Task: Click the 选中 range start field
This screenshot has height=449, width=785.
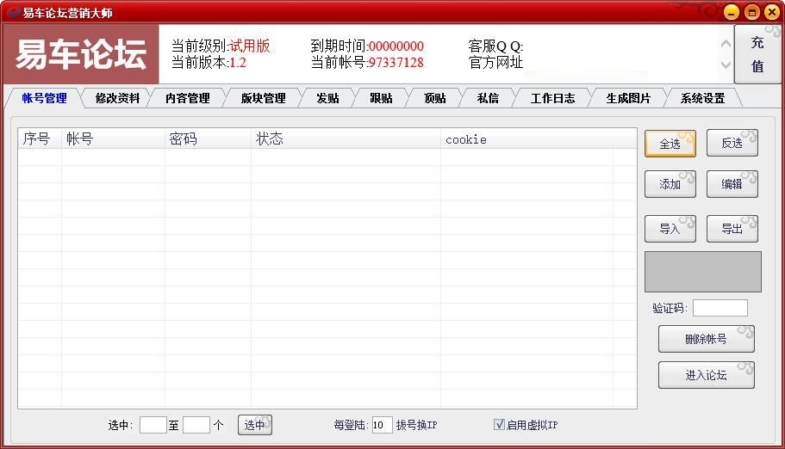Action: (153, 425)
